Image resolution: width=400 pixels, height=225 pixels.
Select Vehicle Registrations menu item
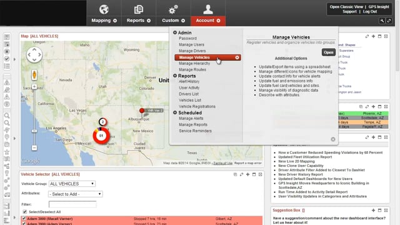pyautogui.click(x=197, y=106)
